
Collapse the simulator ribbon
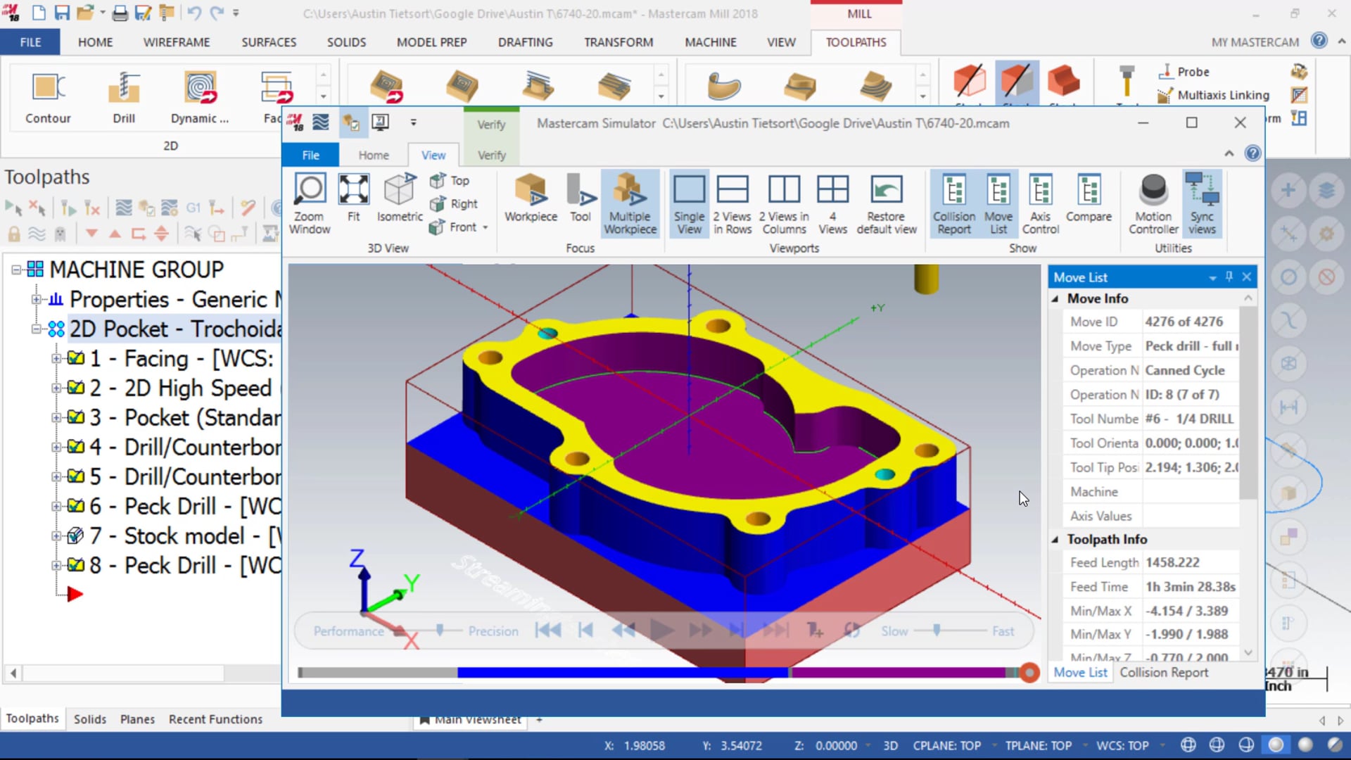pyautogui.click(x=1229, y=153)
